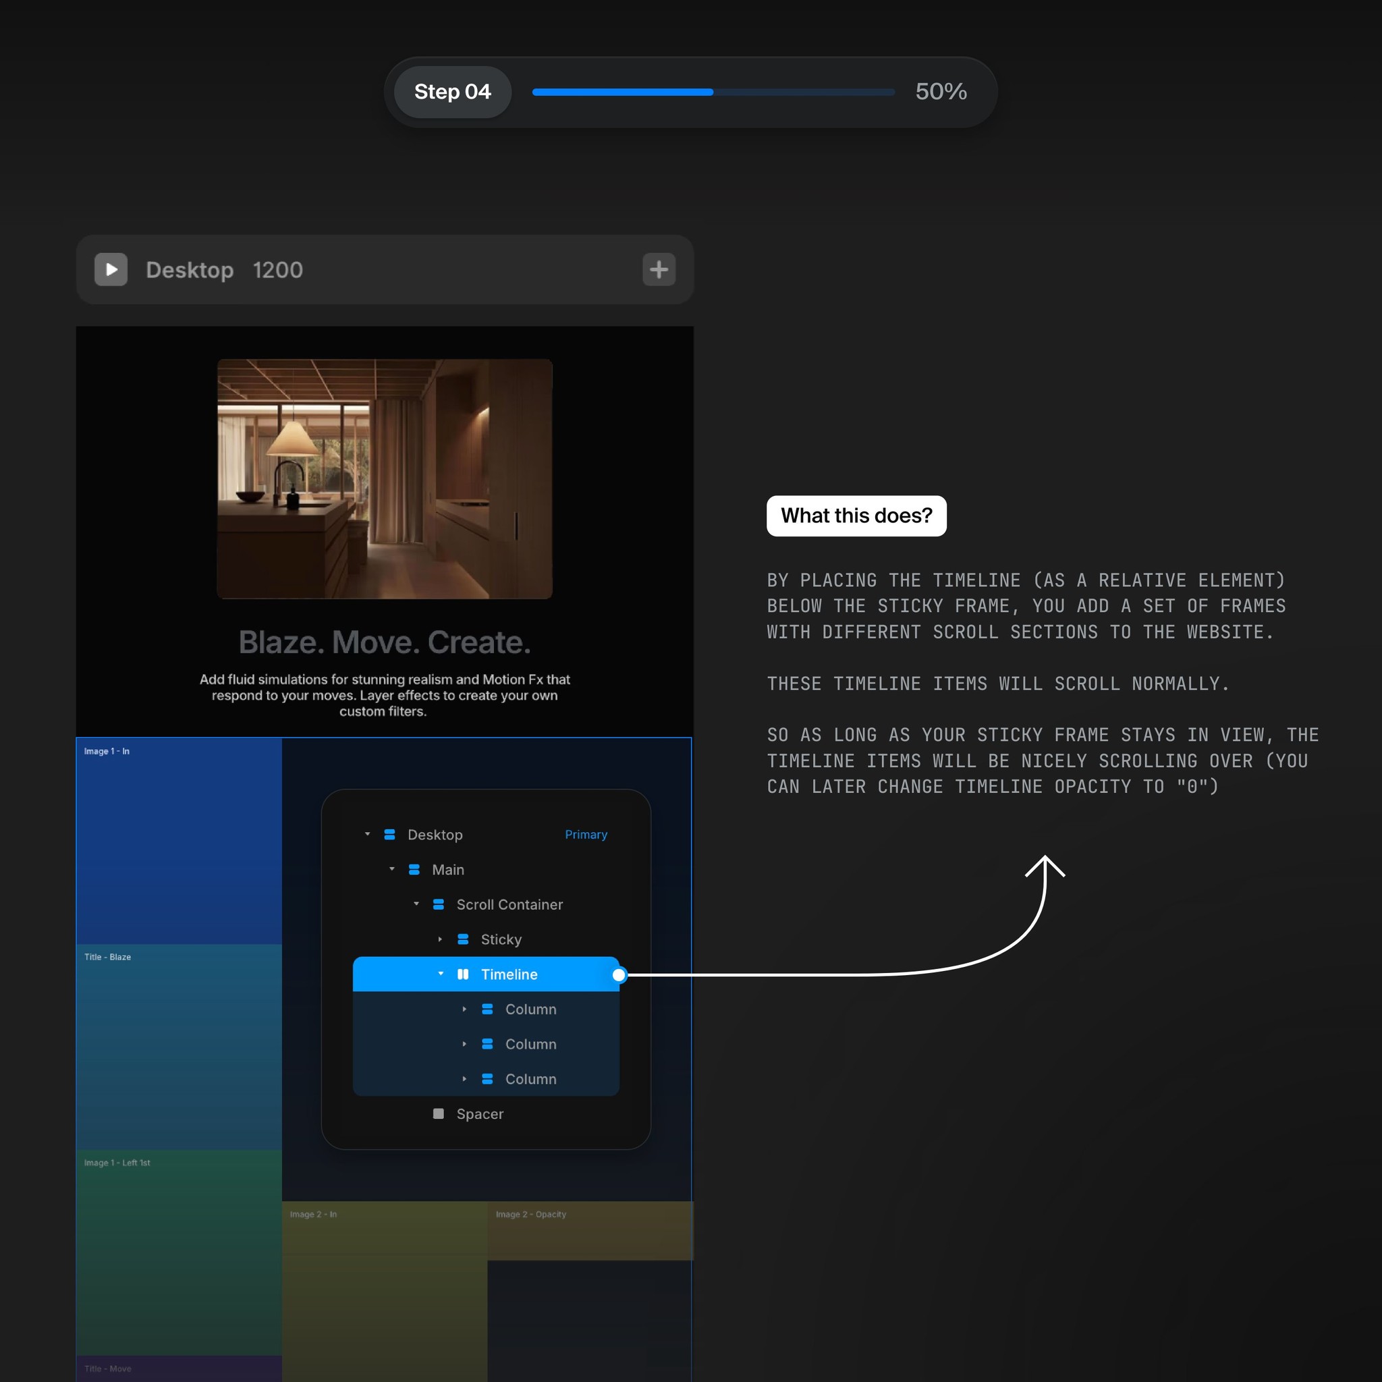Image resolution: width=1382 pixels, height=1382 pixels.
Task: Click the add breakpoint plus icon
Action: coord(659,270)
